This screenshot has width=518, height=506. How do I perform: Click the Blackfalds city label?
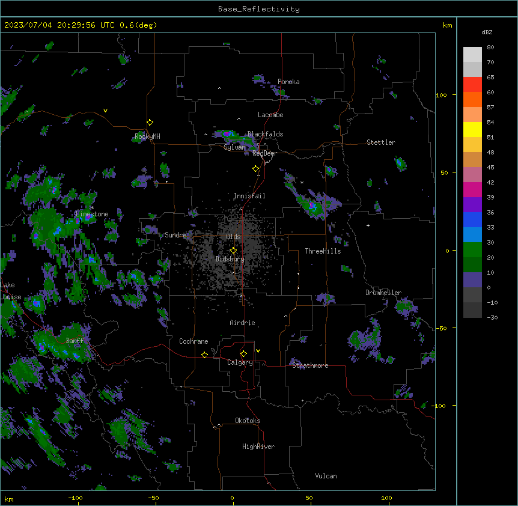tap(265, 134)
